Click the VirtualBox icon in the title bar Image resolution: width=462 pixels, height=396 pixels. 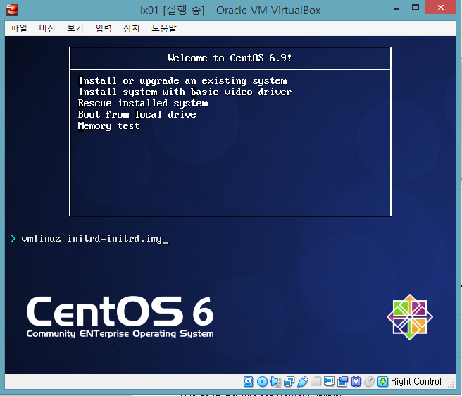coord(12,10)
